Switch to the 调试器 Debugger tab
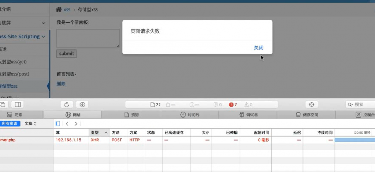Viewport: 375px width, 172px height. (248, 115)
